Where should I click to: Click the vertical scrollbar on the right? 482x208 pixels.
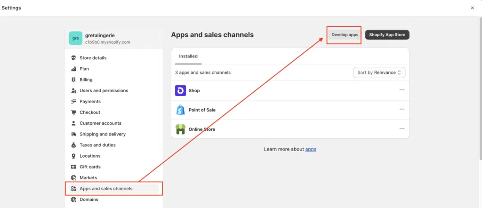pyautogui.click(x=481, y=89)
